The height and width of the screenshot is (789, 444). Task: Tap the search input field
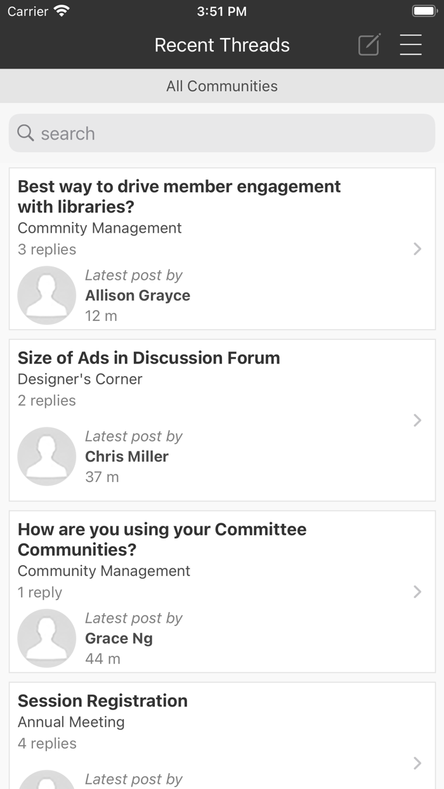(x=222, y=133)
